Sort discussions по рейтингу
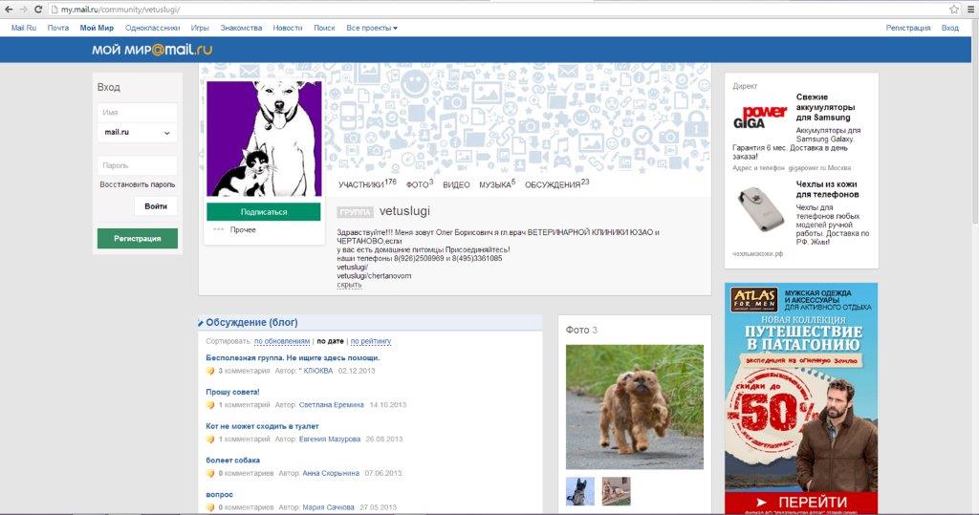The image size is (979, 515). (x=371, y=341)
